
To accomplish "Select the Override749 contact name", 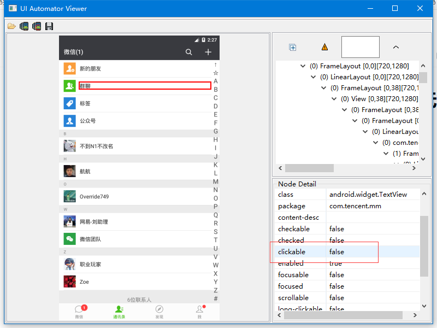I will (x=94, y=197).
